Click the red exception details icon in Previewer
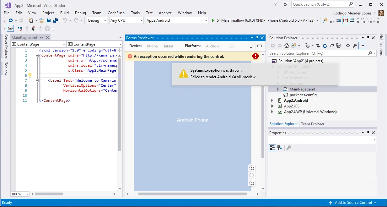Viewport: 387px width, 207px height. [x=255, y=56]
